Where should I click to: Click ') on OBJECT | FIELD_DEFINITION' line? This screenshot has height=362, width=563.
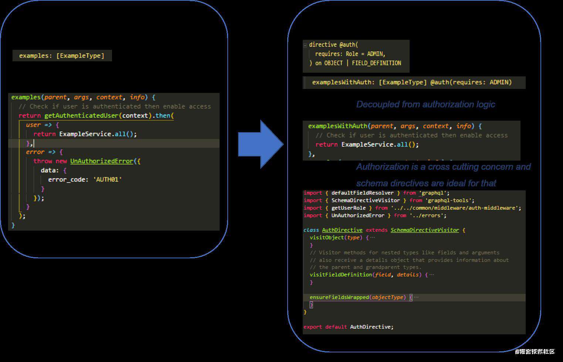pos(355,63)
